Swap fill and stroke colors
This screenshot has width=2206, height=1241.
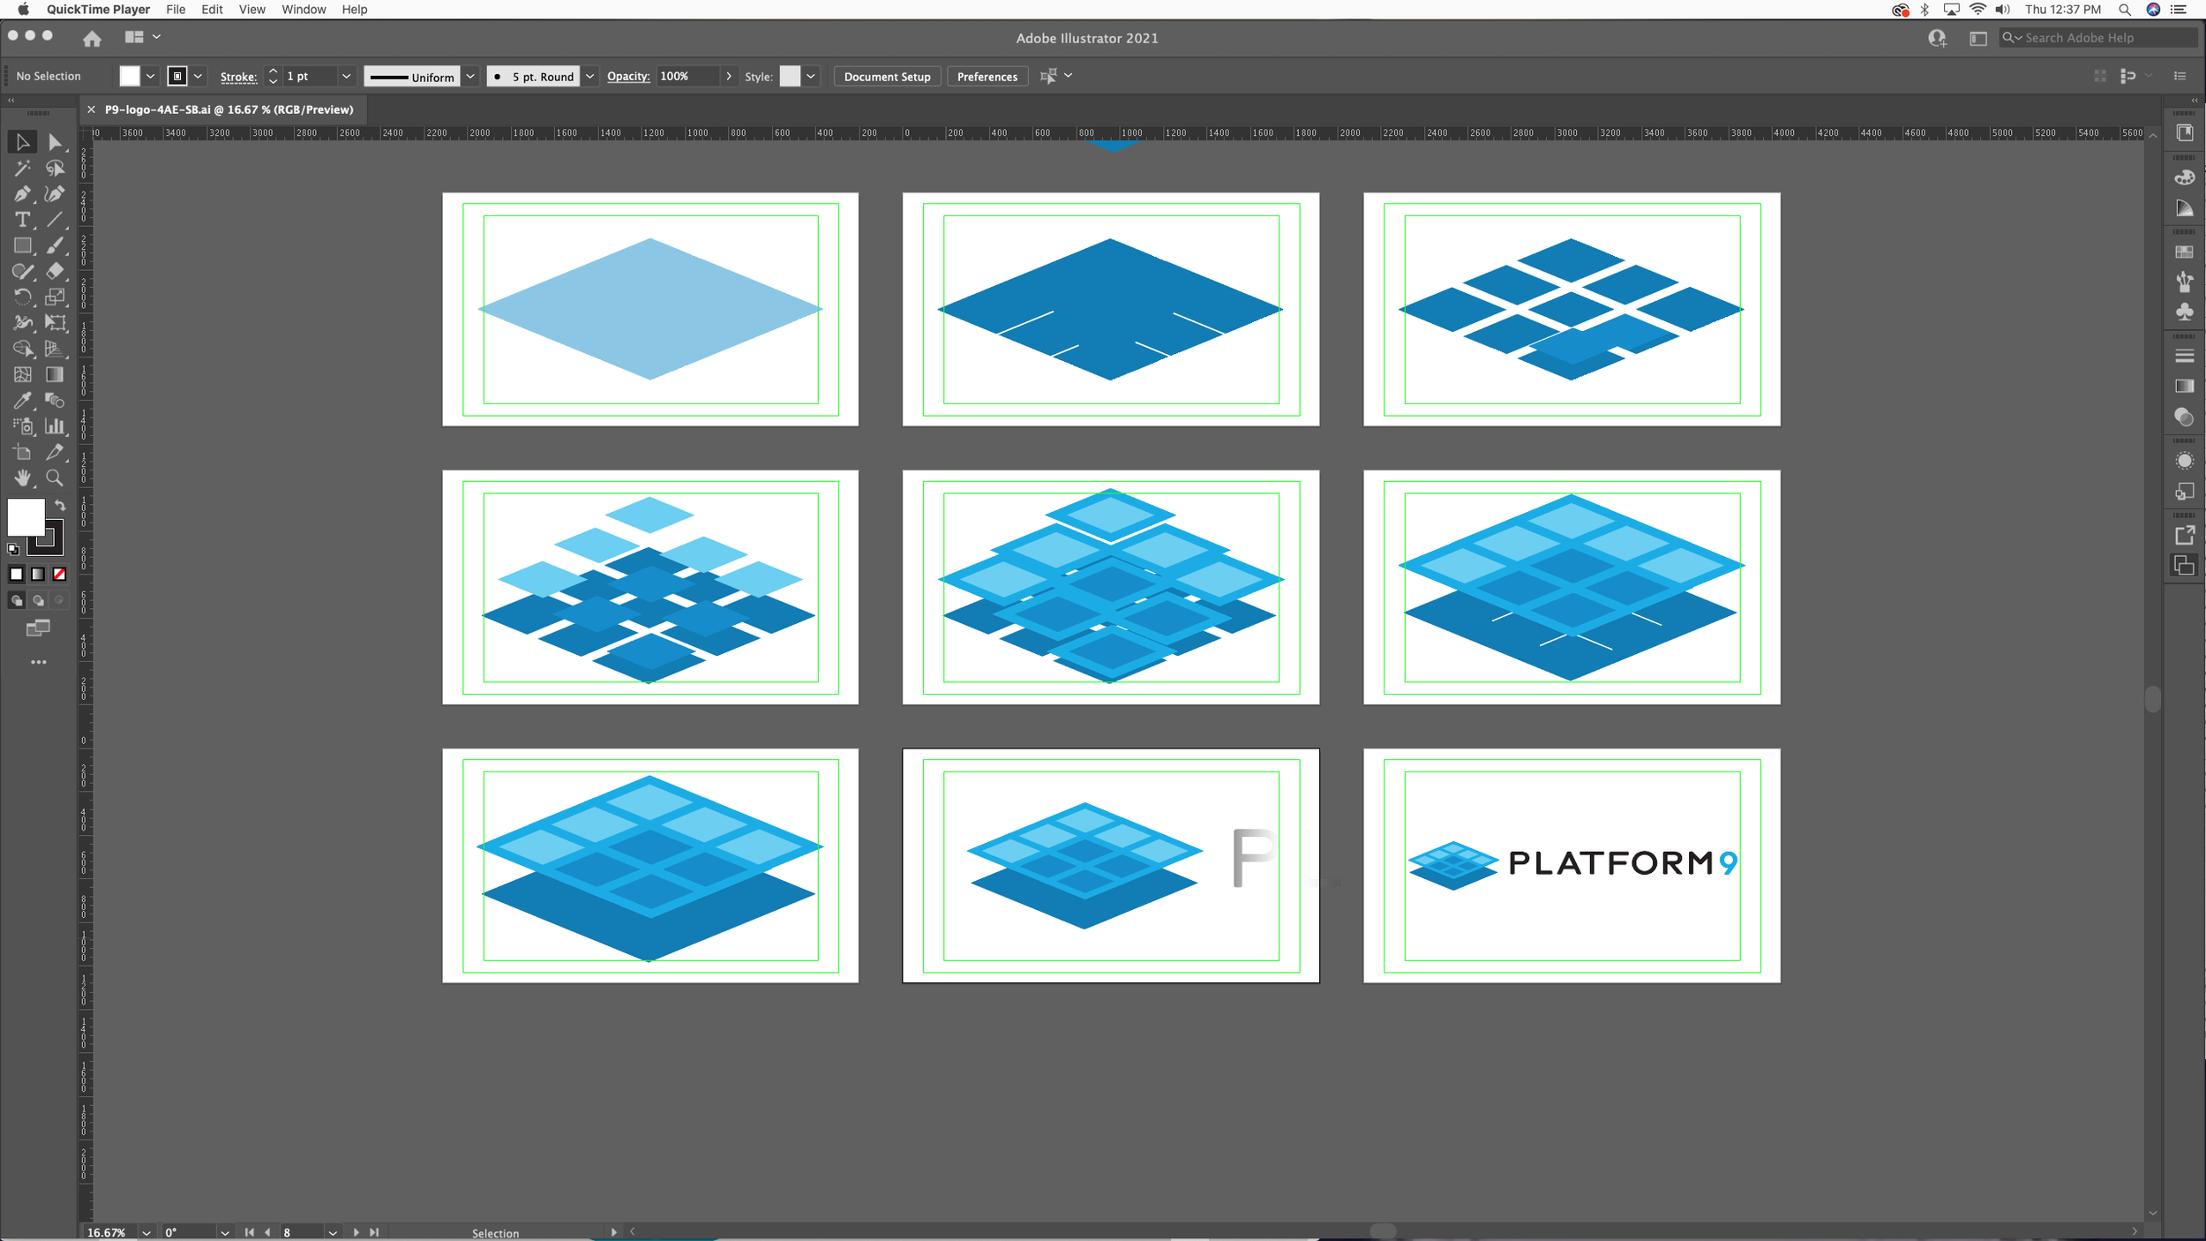60,506
